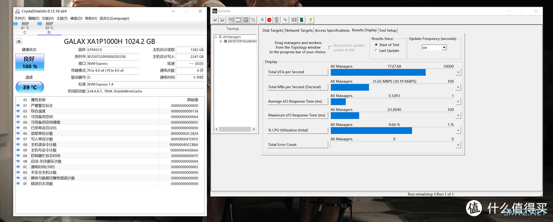553x222 pixels.
Task: Select drive C: 良好 41 °C tab
Action: 24,28
